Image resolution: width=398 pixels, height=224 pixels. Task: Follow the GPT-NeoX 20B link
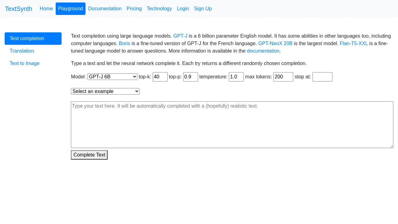tap(275, 44)
